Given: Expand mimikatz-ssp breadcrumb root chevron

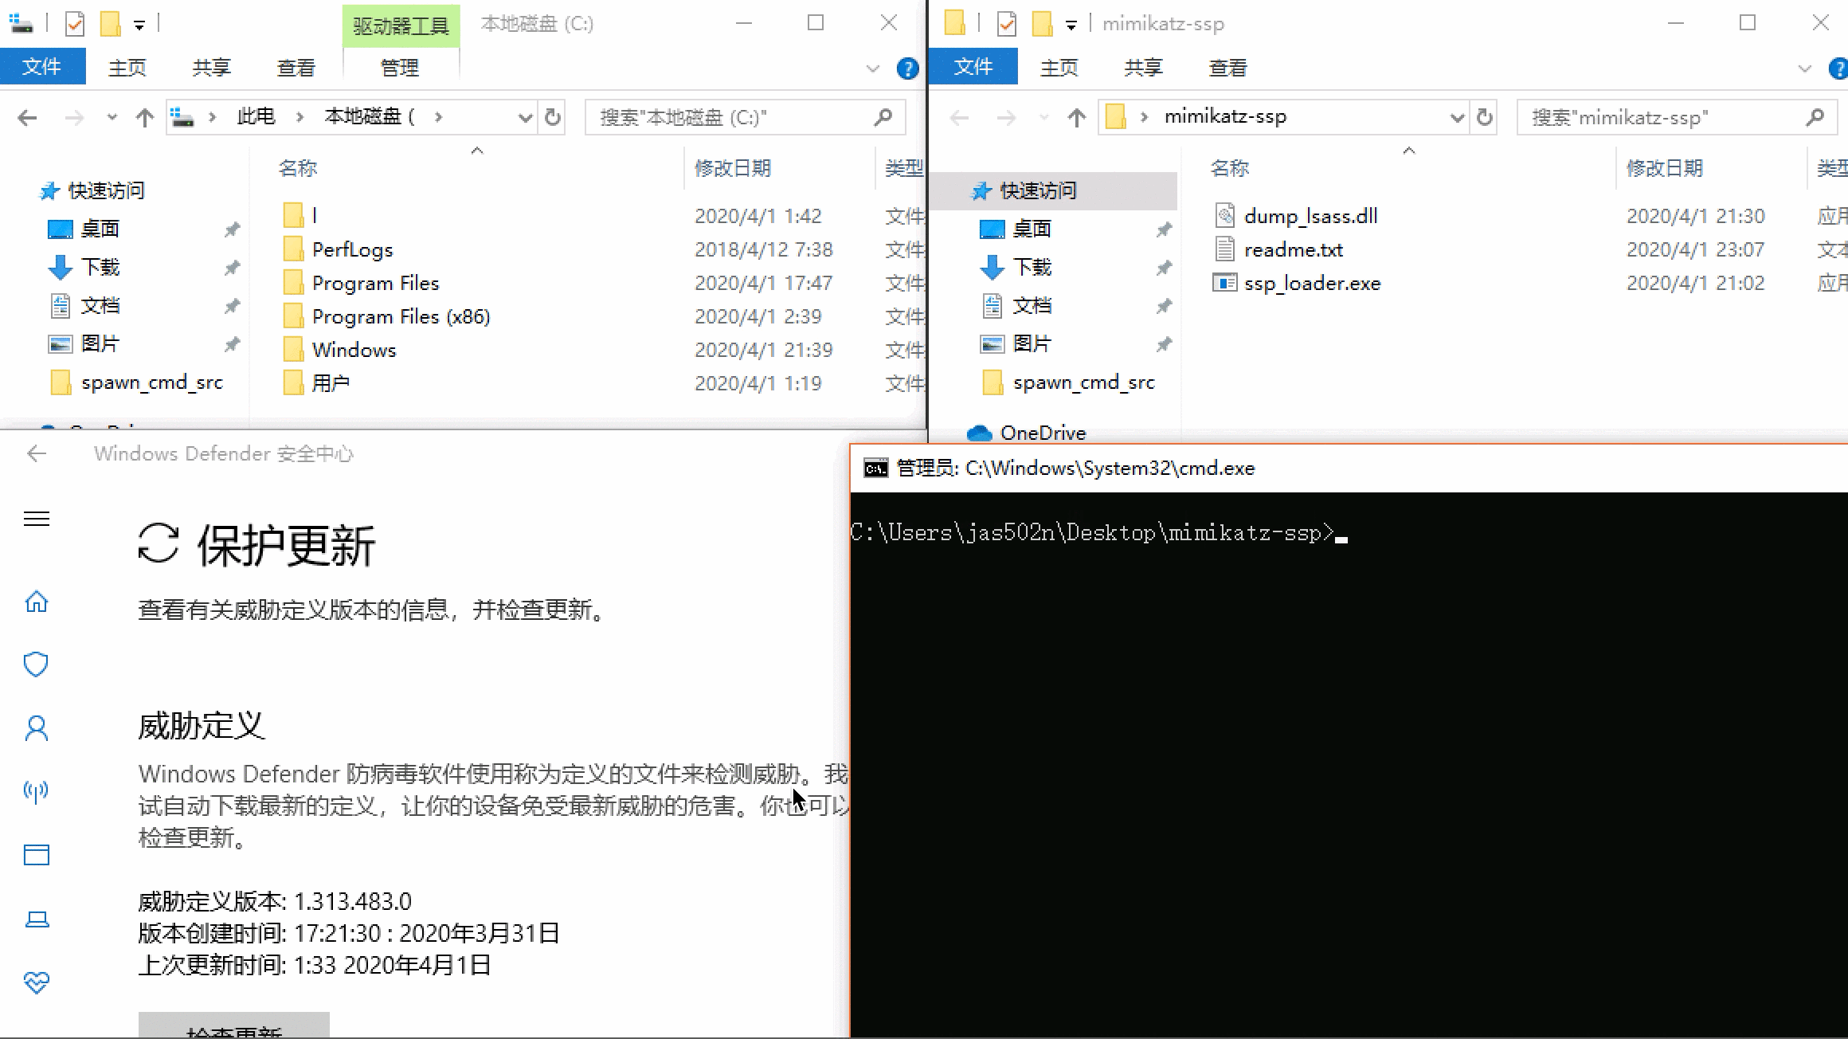Looking at the screenshot, I should pyautogui.click(x=1144, y=117).
